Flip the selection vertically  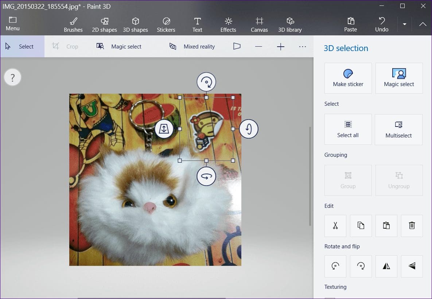(412, 266)
